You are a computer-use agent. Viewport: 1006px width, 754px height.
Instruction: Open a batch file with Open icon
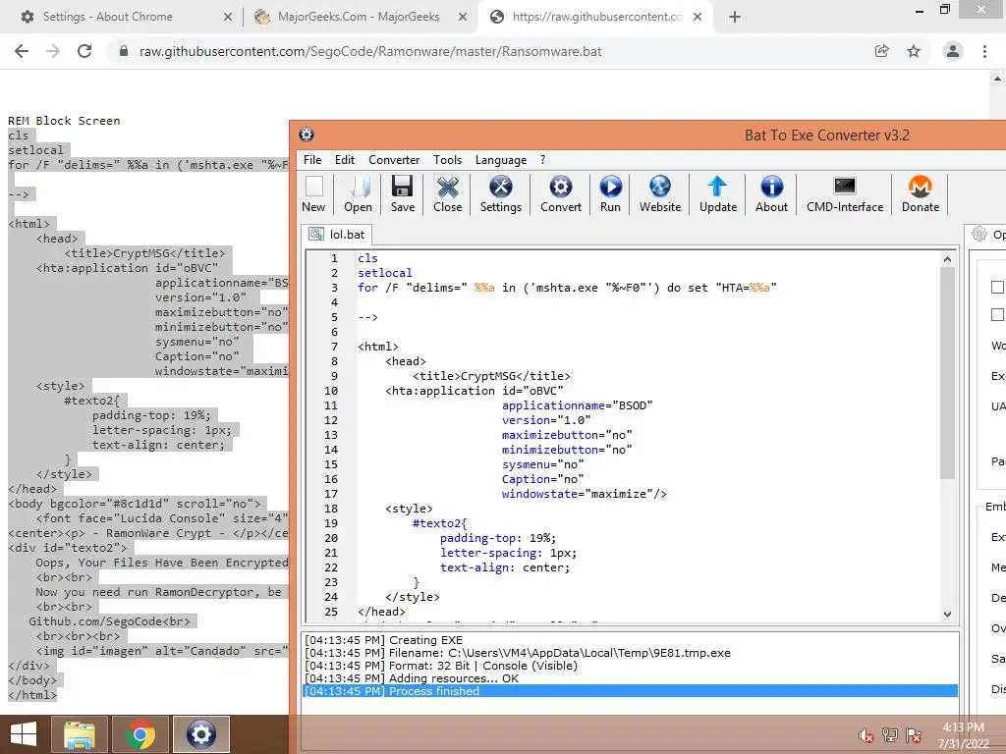tap(358, 193)
